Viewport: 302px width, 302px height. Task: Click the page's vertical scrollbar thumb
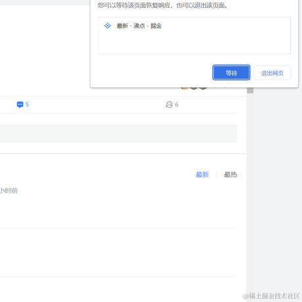coord(250,90)
